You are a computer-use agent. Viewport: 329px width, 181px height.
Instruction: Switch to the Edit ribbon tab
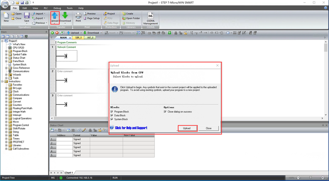(x=25, y=8)
